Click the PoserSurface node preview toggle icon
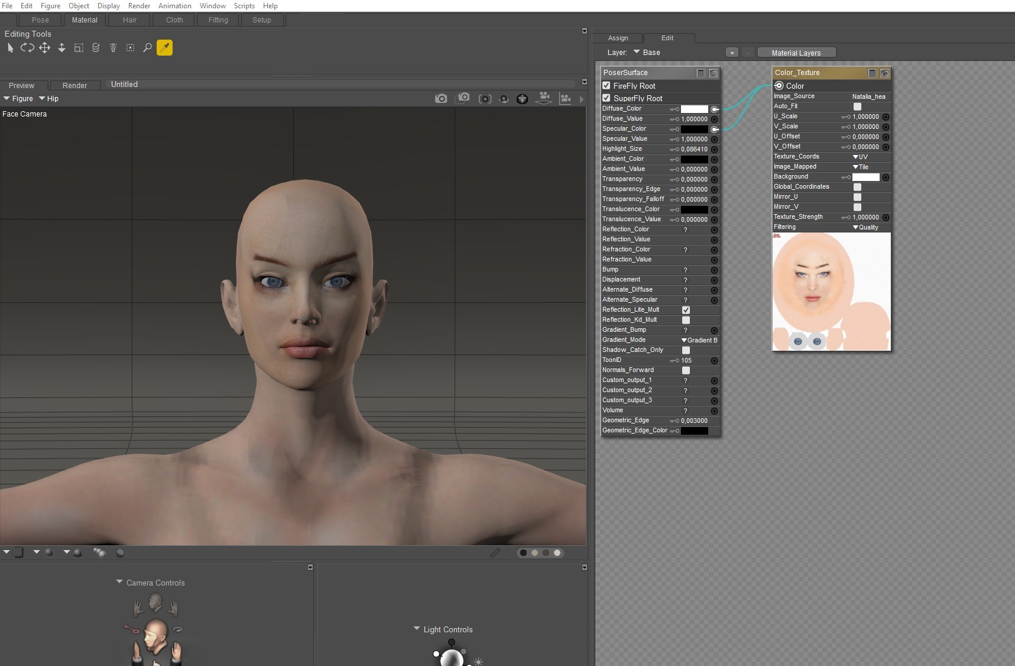 point(714,73)
